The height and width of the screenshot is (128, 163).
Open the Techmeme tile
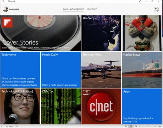pos(20,70)
